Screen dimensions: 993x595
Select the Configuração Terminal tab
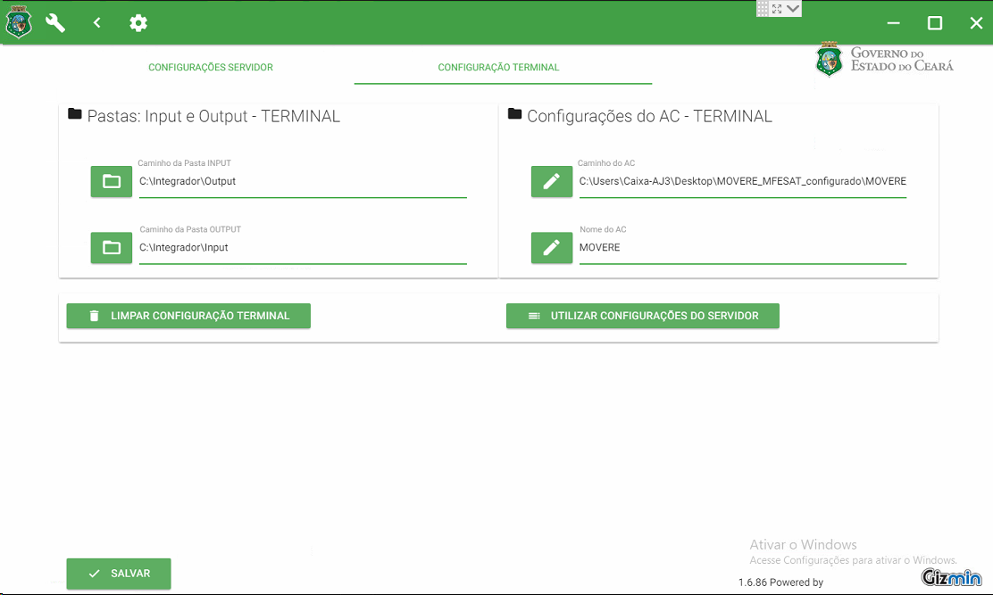(498, 67)
